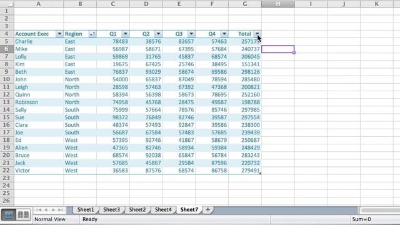Open Q2 column filter dropdown
The image size is (400, 225).
click(158, 34)
